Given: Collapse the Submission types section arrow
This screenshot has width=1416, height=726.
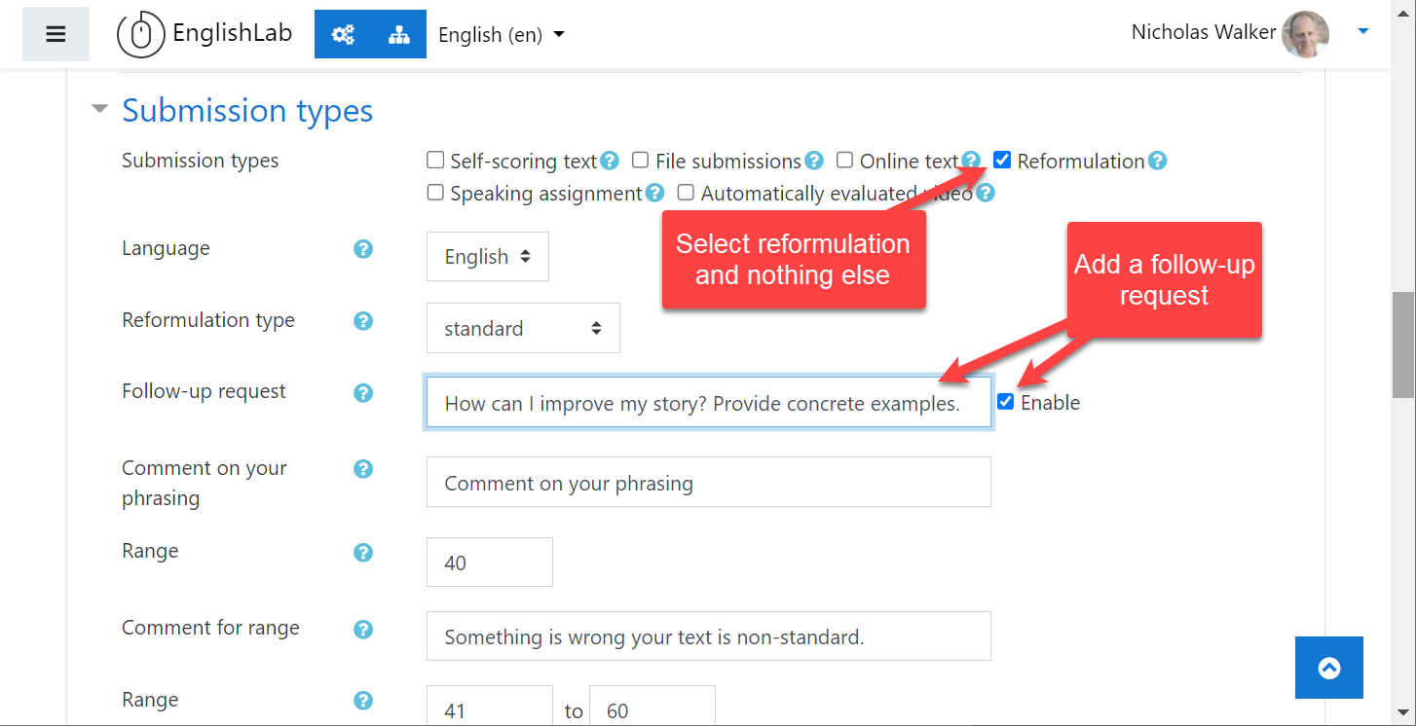Looking at the screenshot, I should (x=98, y=109).
